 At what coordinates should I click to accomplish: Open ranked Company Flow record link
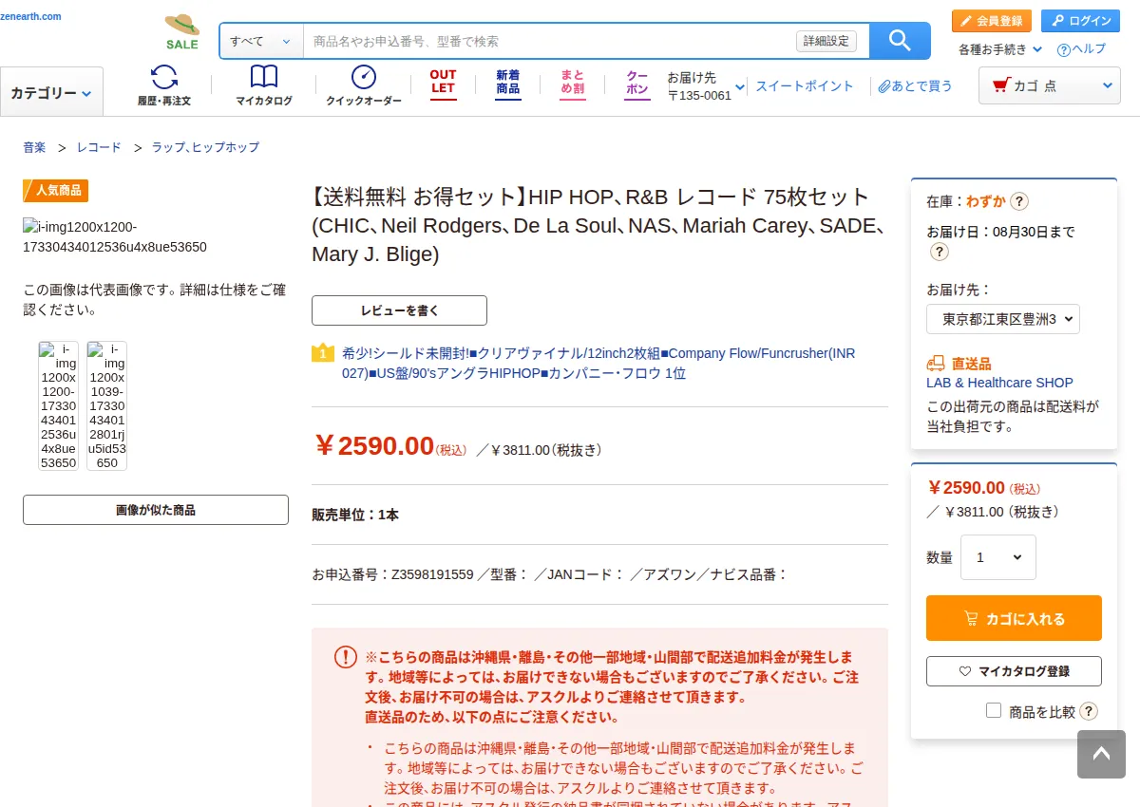(598, 364)
